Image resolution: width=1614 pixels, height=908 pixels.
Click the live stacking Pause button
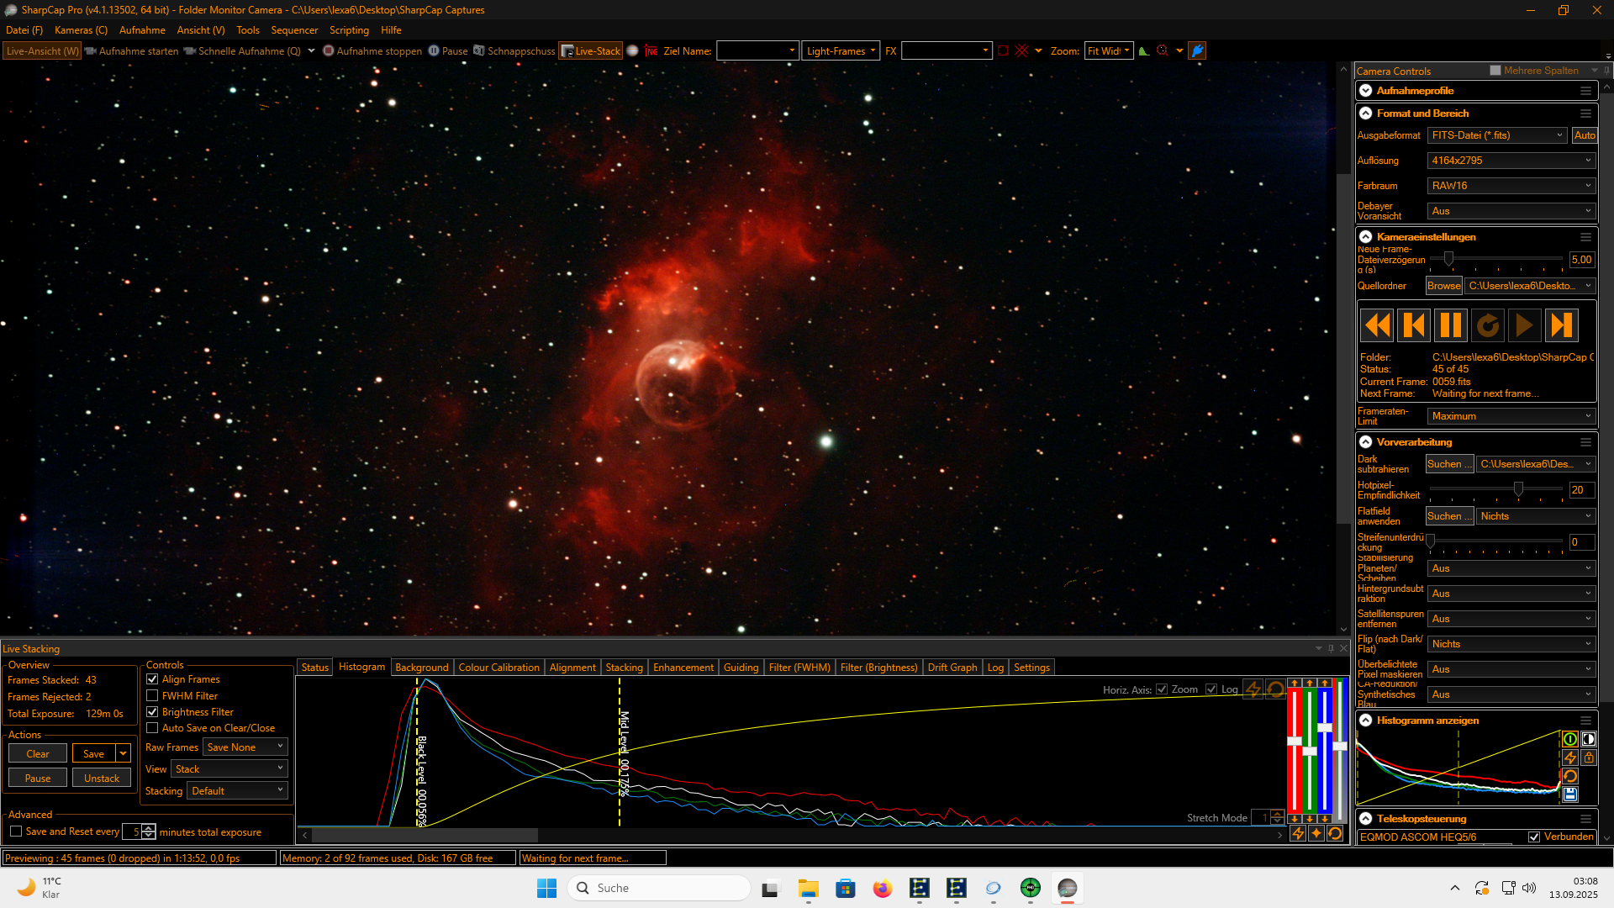point(38,779)
